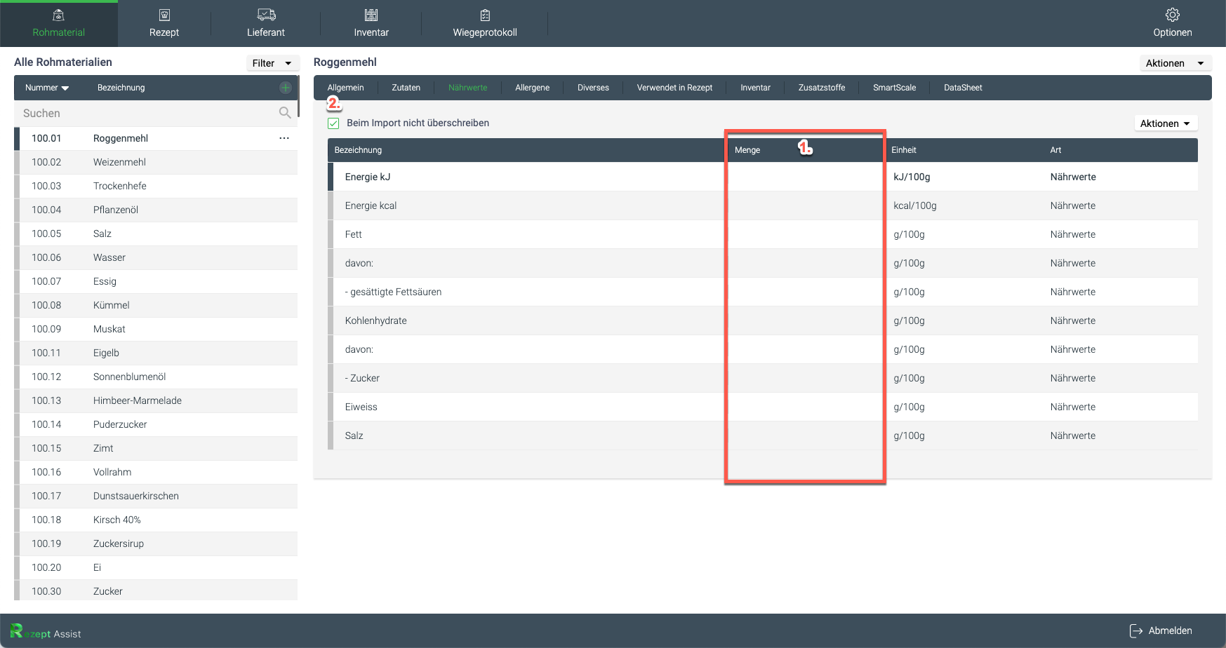This screenshot has width=1226, height=648.
Task: Click the Rezept icon in top navigation
Action: pyautogui.click(x=164, y=15)
